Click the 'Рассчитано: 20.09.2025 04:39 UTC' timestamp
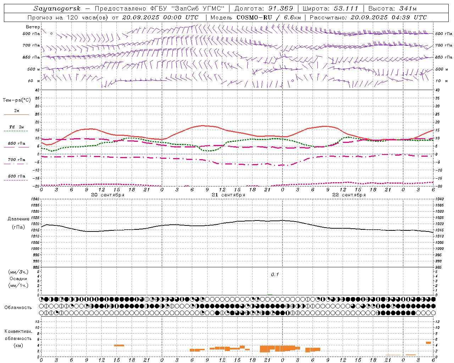Screen dimensions: 454x363 click(368, 17)
